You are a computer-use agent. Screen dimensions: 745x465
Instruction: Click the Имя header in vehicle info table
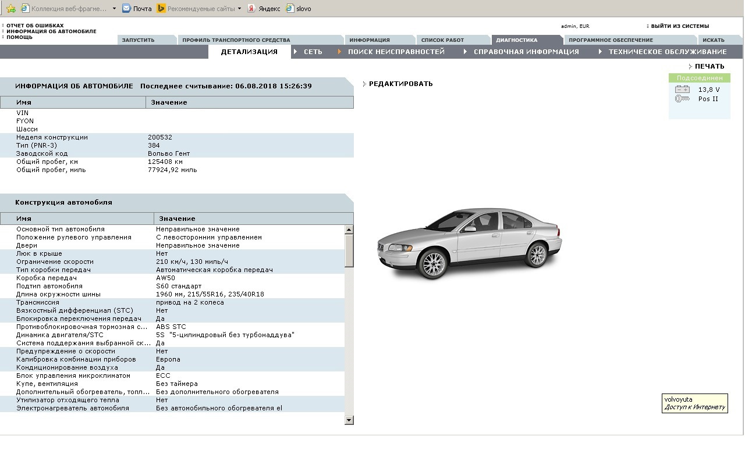(x=73, y=102)
